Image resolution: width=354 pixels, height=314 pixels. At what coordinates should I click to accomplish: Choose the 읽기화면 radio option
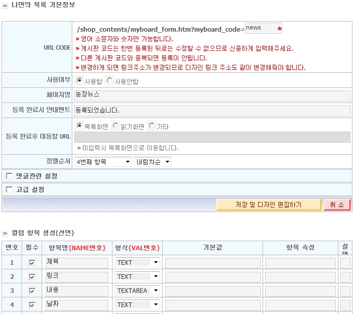[115, 126]
